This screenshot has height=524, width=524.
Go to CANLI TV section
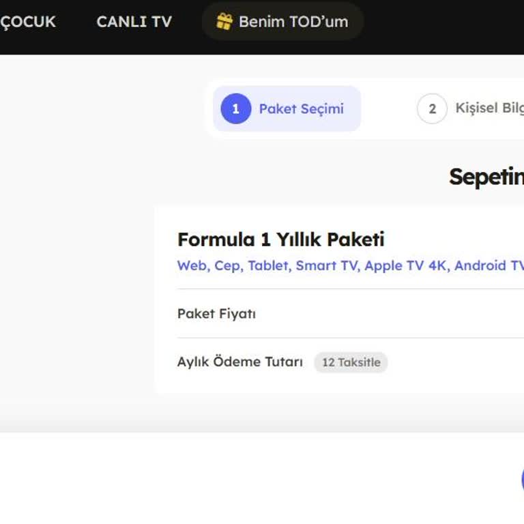tap(134, 22)
